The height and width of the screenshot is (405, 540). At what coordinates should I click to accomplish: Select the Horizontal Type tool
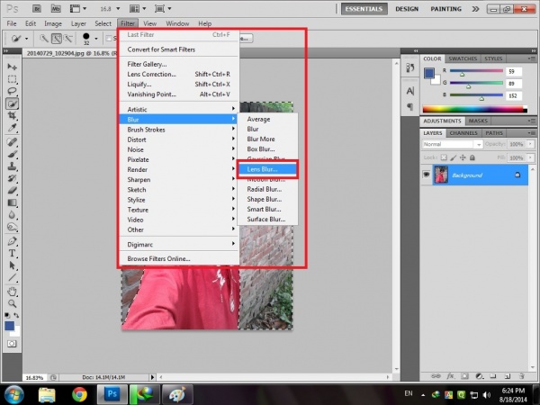tap(12, 253)
